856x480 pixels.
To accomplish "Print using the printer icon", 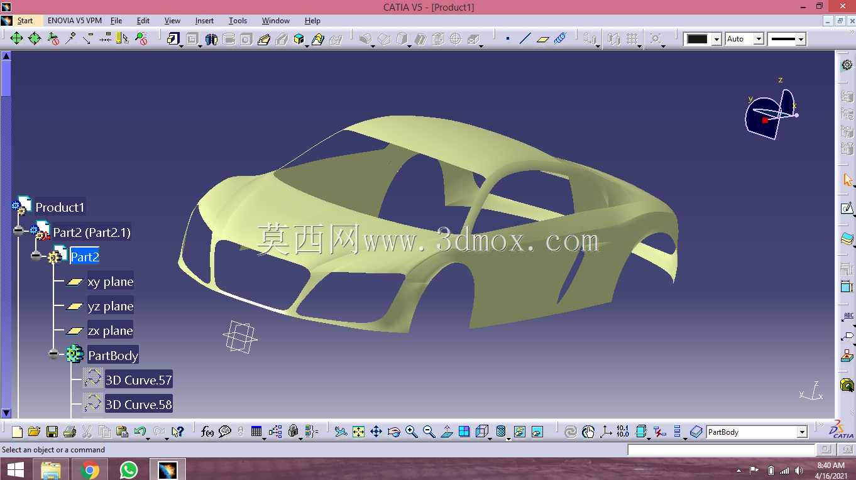I will pos(69,432).
